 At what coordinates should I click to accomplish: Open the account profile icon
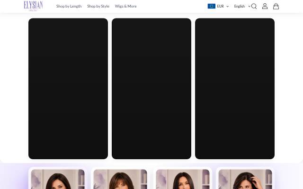click(x=265, y=6)
